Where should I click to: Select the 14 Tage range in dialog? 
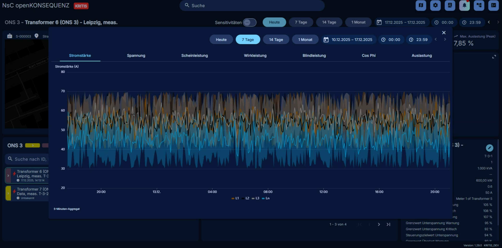pyautogui.click(x=276, y=40)
